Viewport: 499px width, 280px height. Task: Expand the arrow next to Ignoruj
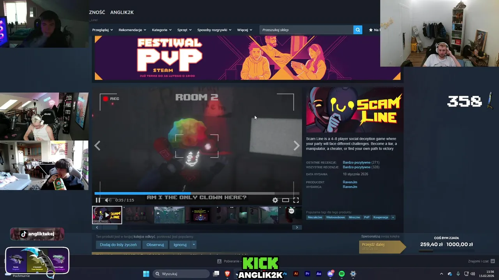pos(194,245)
